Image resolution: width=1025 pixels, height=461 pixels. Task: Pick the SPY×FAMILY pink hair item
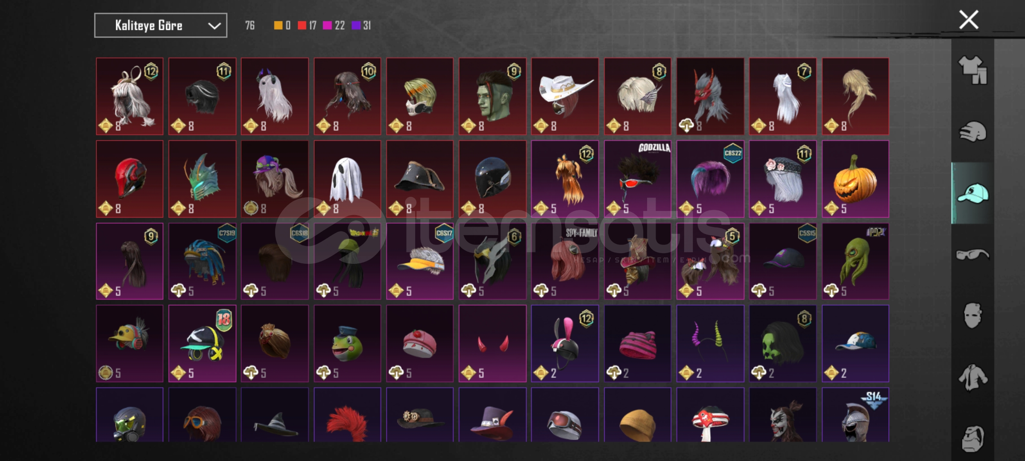[x=565, y=261]
